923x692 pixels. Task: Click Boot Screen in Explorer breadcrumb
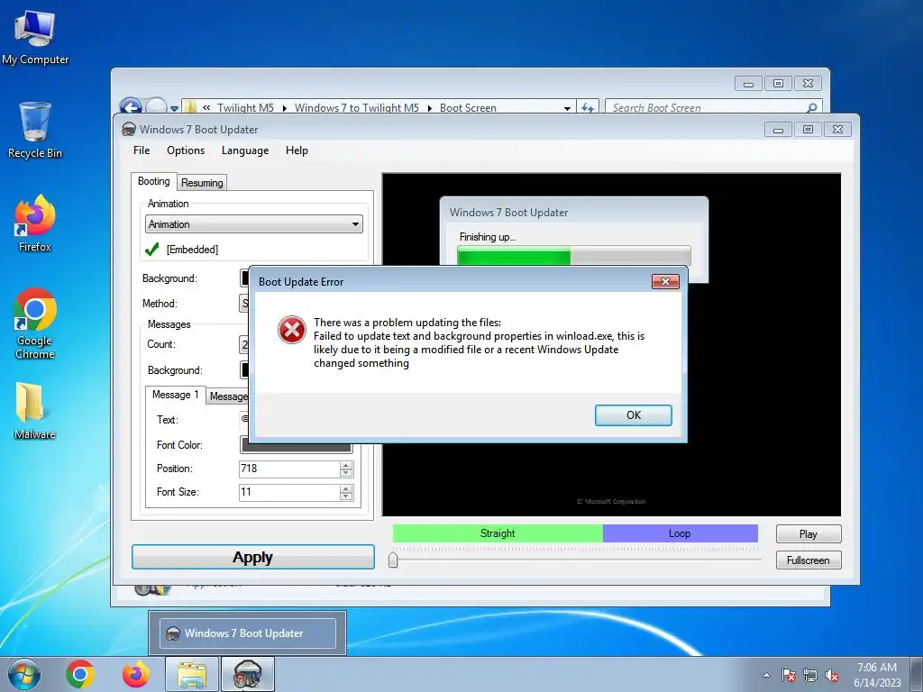[x=468, y=108]
